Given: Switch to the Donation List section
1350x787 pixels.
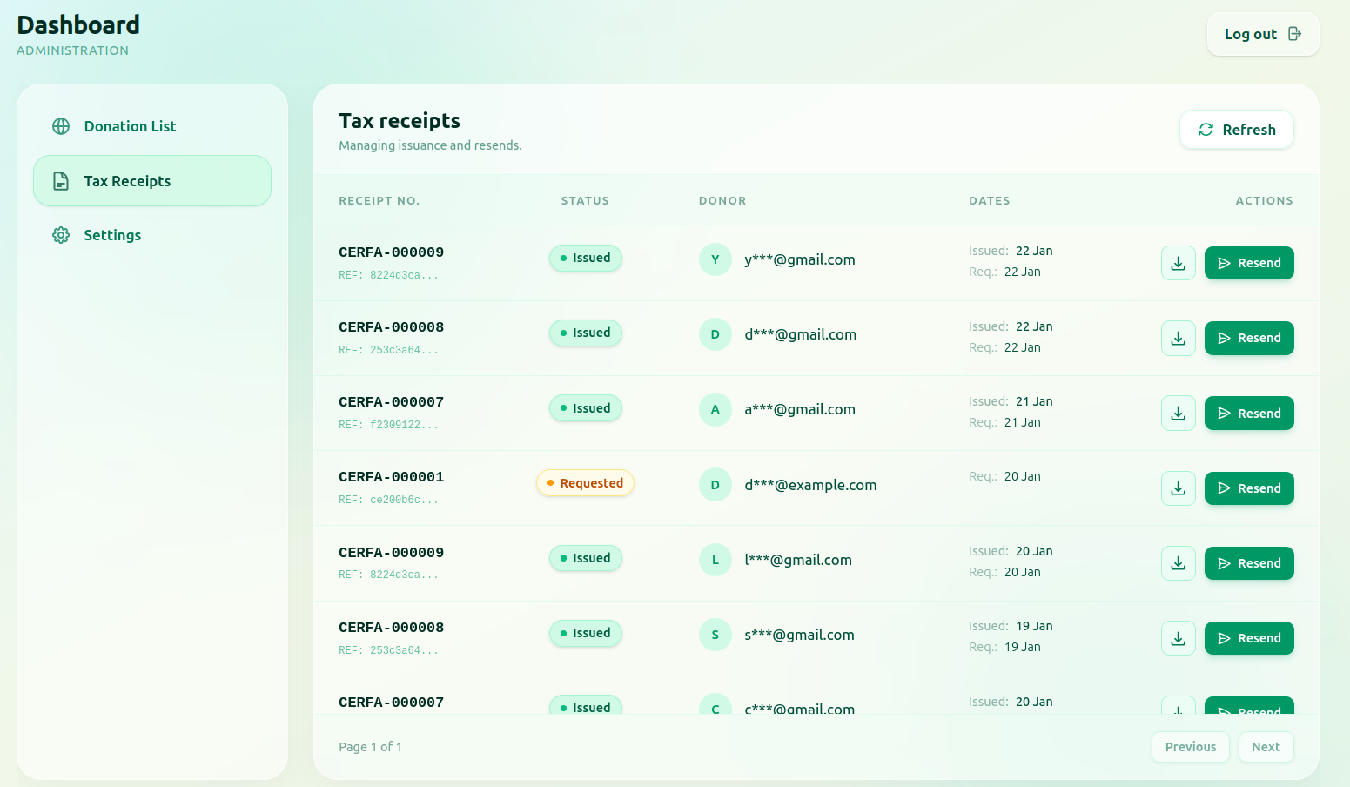Looking at the screenshot, I should click(x=130, y=126).
